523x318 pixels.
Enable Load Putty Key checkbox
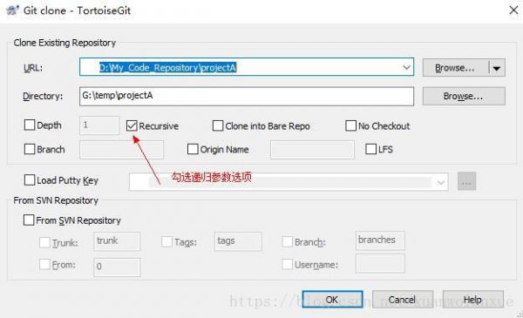[30, 180]
